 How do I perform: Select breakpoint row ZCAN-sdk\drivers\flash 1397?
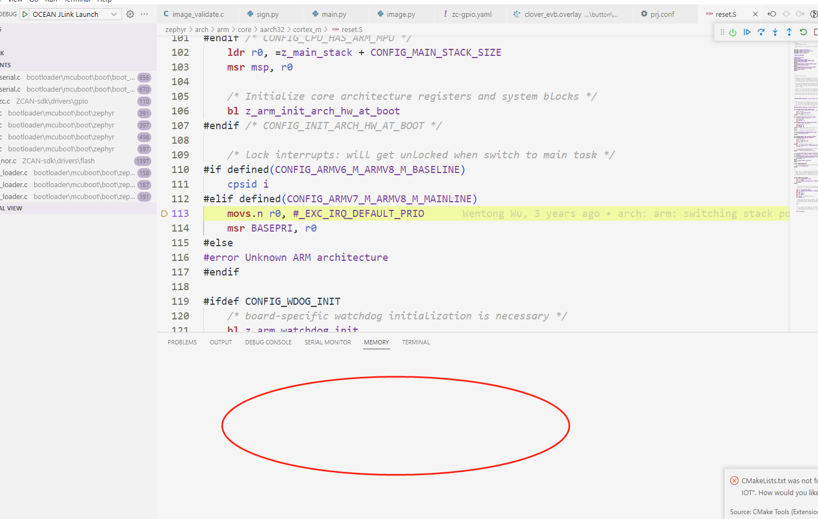pos(78,161)
